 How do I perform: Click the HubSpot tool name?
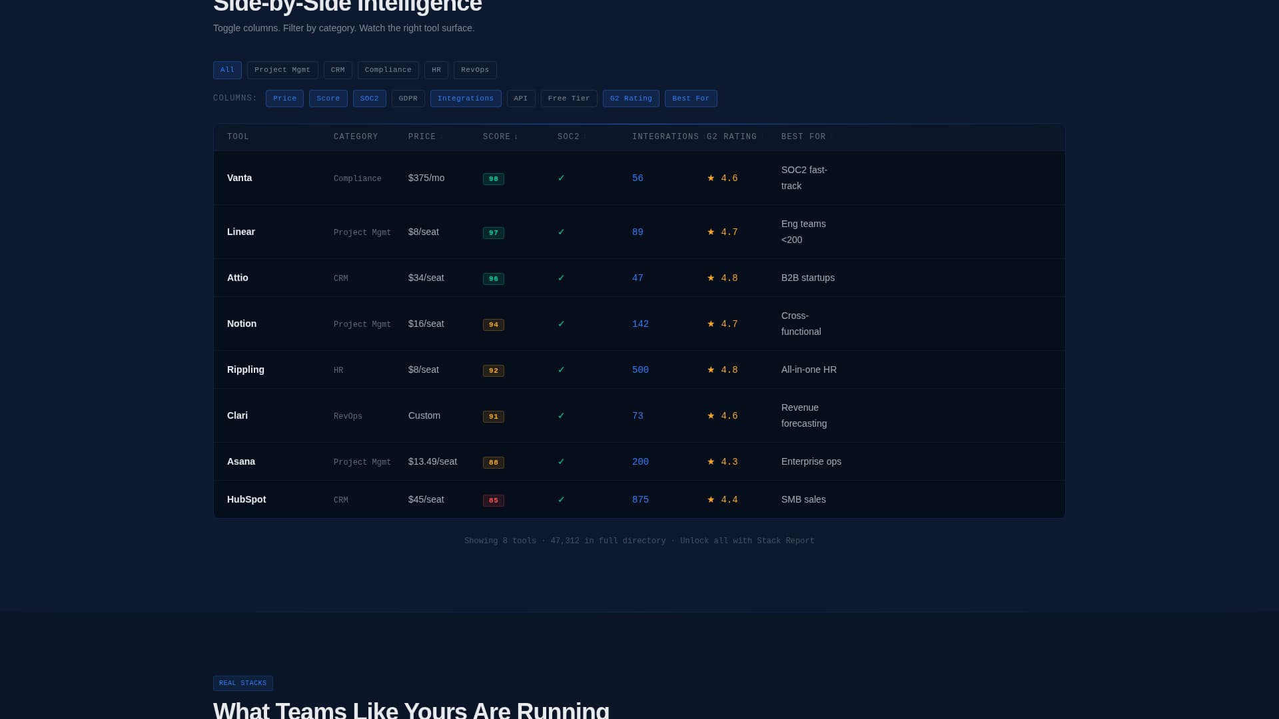point(246,499)
